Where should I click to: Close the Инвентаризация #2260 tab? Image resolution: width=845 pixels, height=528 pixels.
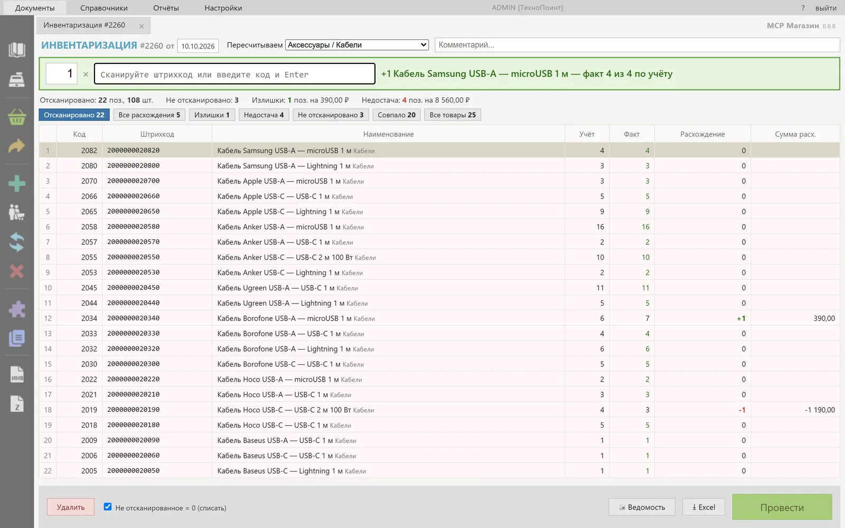142,26
